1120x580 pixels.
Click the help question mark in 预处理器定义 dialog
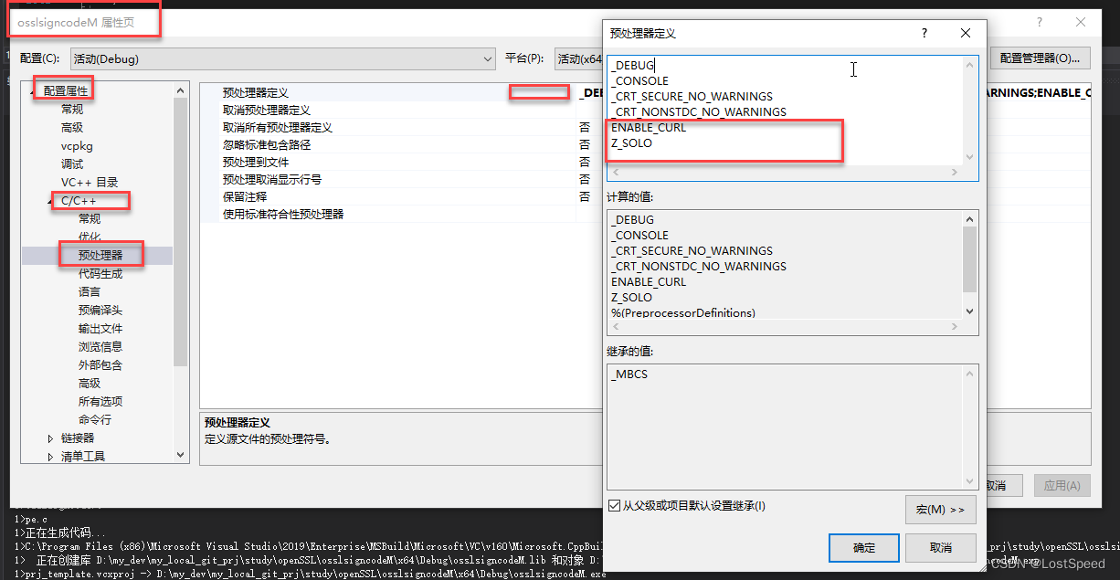click(925, 33)
